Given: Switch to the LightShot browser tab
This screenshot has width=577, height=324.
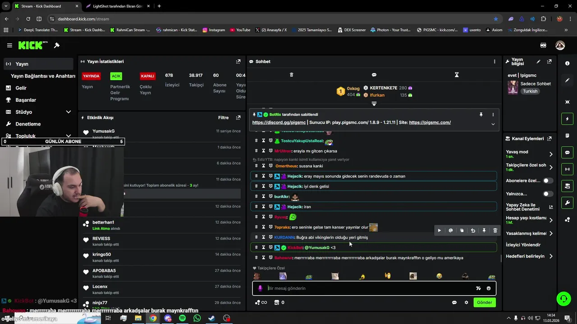Looking at the screenshot, I should coord(118,6).
